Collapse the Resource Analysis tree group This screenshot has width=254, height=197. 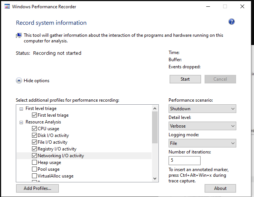pos(21,123)
